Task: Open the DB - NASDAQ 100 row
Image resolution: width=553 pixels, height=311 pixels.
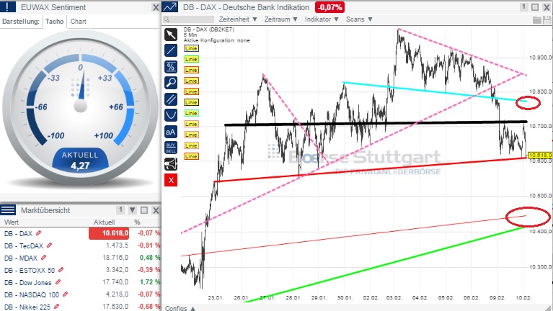Action: tap(81, 294)
